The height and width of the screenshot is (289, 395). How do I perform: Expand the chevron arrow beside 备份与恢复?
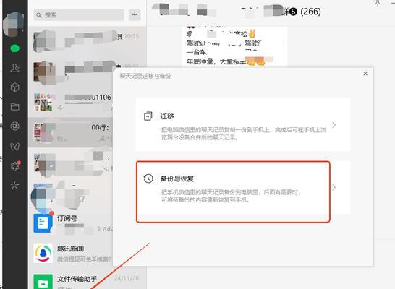(x=334, y=187)
